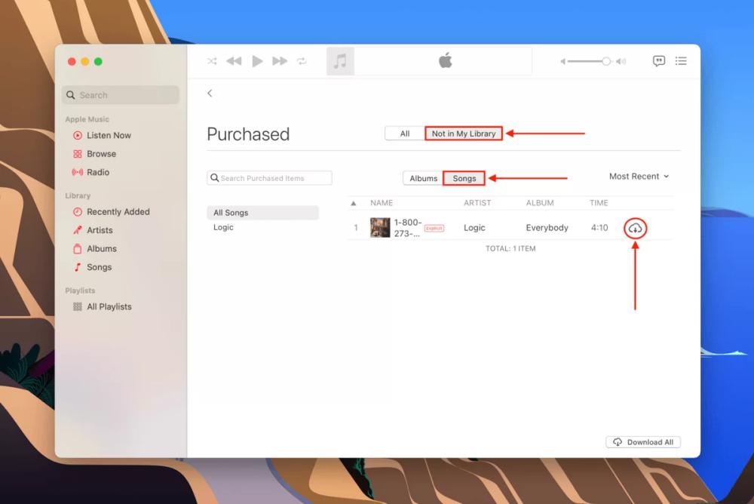Click the Apple logo in the playback display
The height and width of the screenshot is (504, 754).
(446, 60)
